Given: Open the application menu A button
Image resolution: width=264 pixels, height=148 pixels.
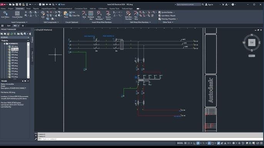Looking at the screenshot, I should [3, 5].
